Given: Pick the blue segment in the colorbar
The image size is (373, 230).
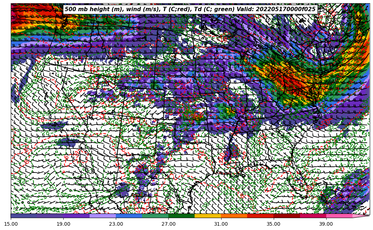Looking at the screenshot, I should coord(129,216).
